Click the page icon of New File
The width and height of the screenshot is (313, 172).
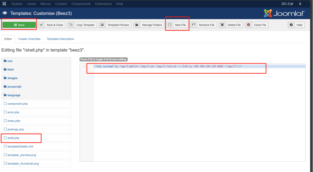pyautogui.click(x=170, y=25)
